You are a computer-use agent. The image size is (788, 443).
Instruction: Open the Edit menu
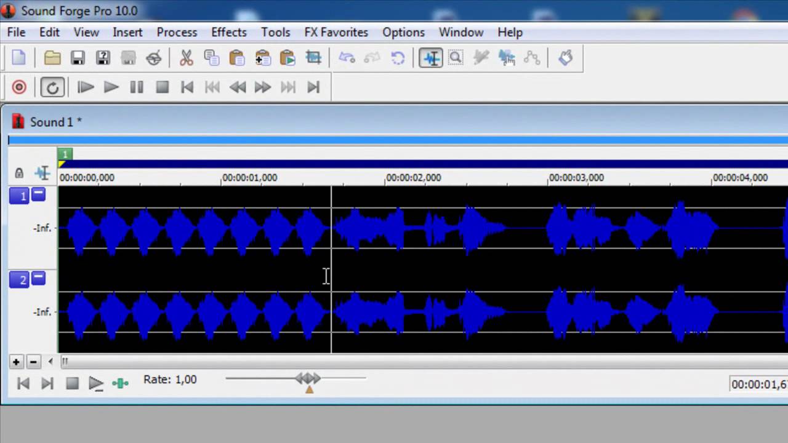point(49,32)
